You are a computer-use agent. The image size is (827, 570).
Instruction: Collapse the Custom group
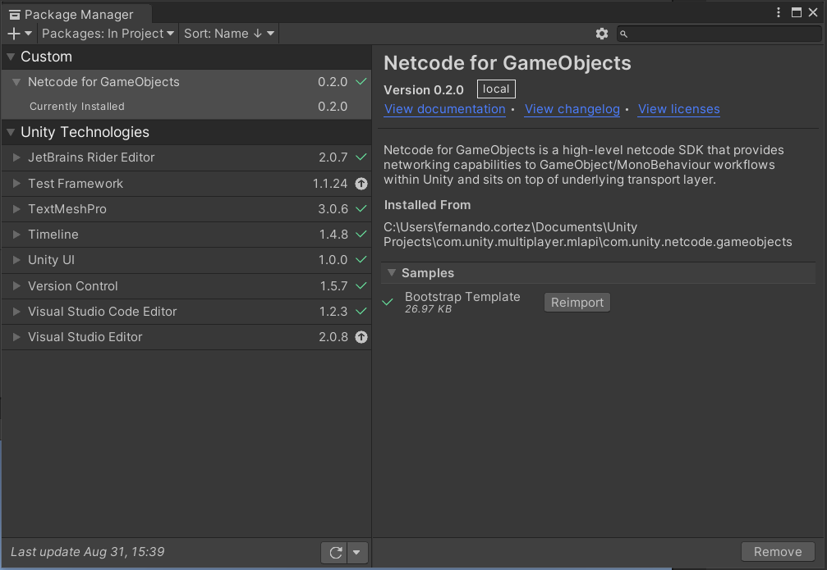(x=11, y=57)
